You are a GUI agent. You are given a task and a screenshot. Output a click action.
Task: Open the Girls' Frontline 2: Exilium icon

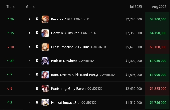point(45,47)
